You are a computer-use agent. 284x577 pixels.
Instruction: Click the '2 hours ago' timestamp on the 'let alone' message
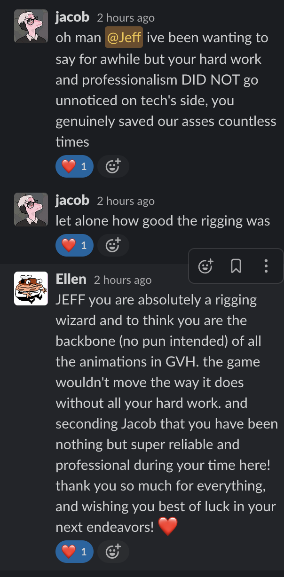point(126,201)
